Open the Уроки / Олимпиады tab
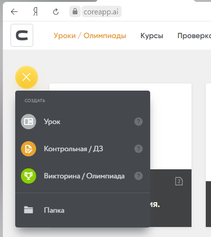 tap(90, 36)
